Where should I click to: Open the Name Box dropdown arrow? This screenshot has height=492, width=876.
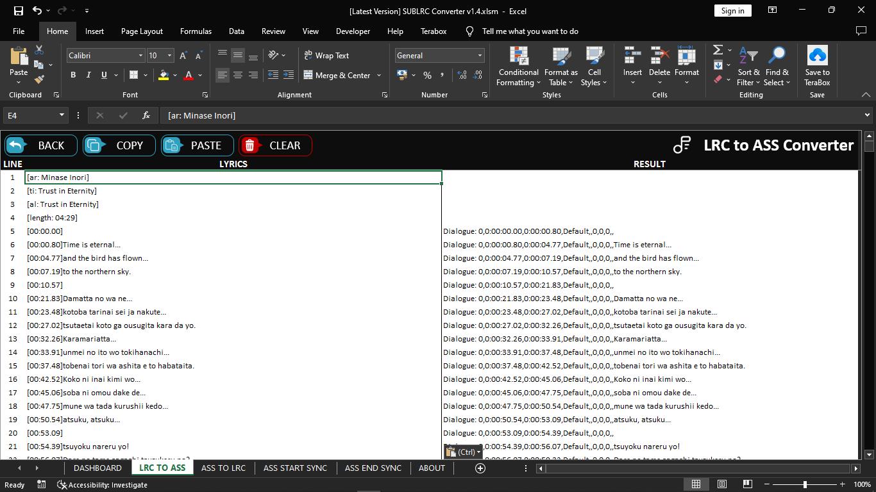(62, 115)
